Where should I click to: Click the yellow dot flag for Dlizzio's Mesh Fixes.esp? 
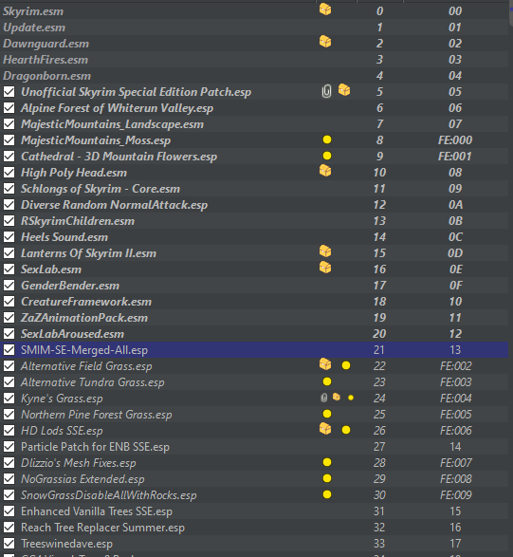click(327, 462)
